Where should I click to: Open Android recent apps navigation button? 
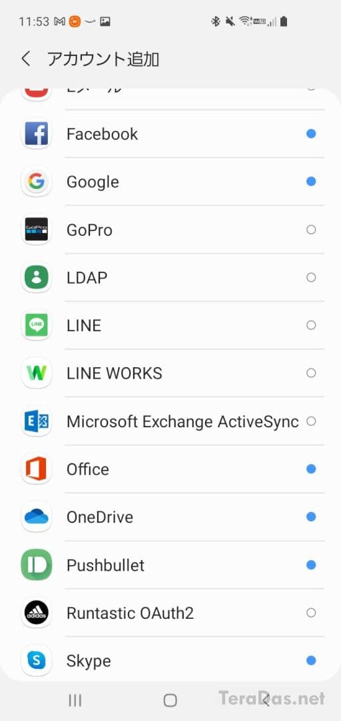tap(75, 700)
